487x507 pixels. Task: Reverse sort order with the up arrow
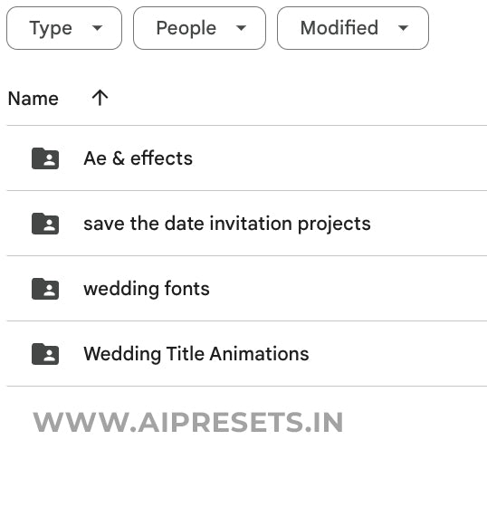click(100, 98)
